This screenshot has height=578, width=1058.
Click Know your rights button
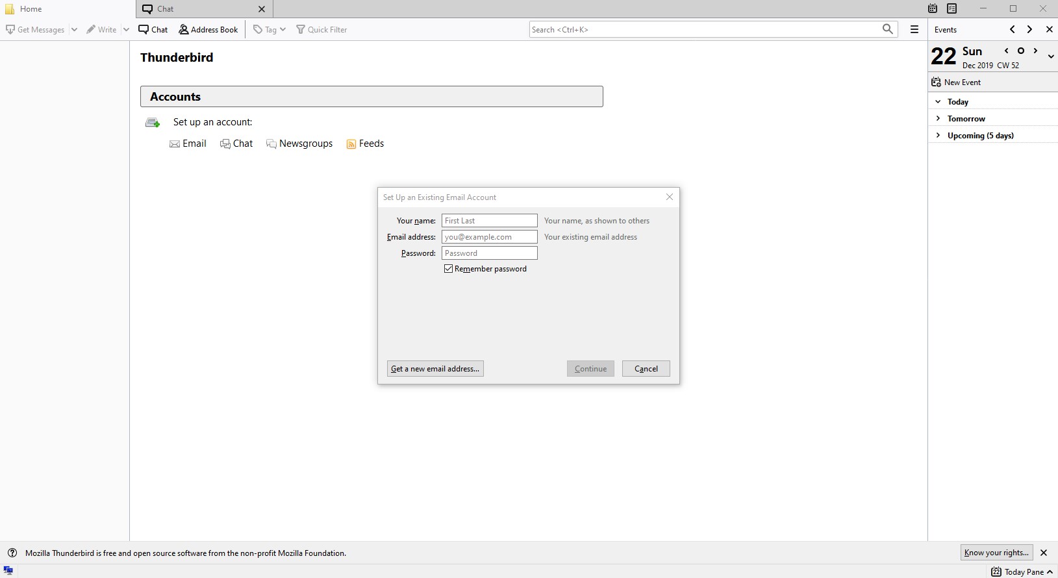tap(997, 553)
